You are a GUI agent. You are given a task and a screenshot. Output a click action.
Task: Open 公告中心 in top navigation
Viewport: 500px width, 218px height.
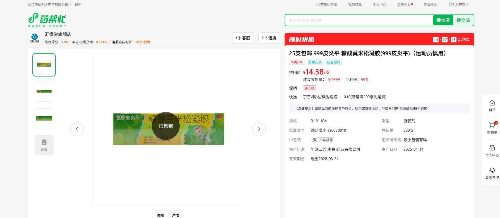pos(404,4)
